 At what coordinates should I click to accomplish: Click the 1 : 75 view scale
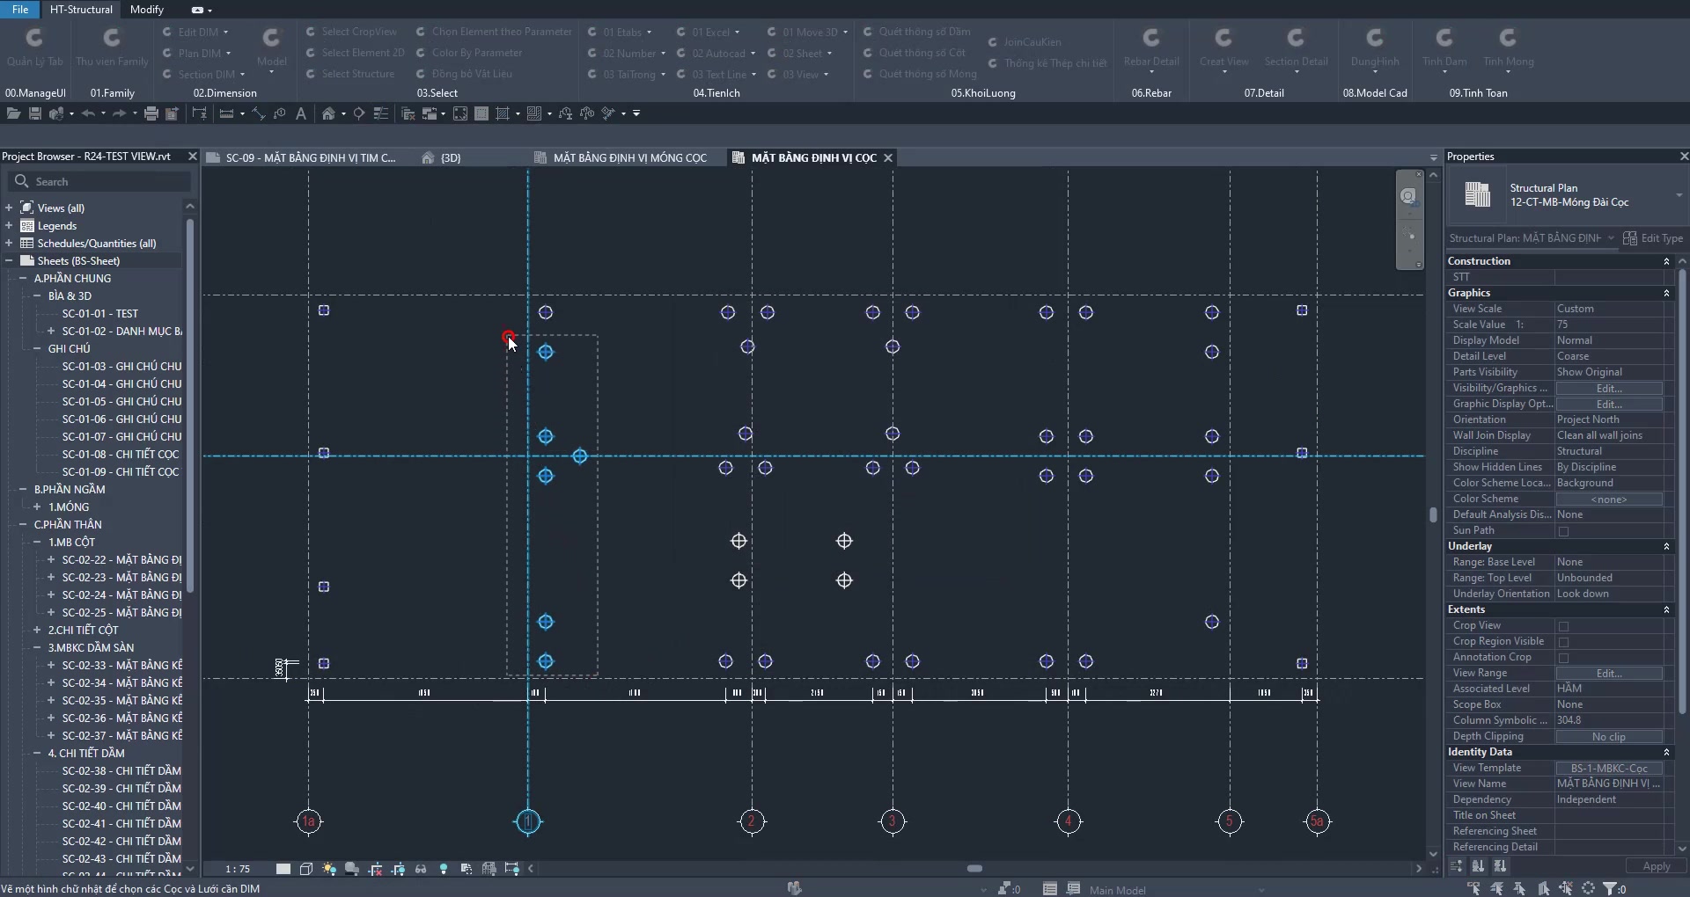pos(238,869)
